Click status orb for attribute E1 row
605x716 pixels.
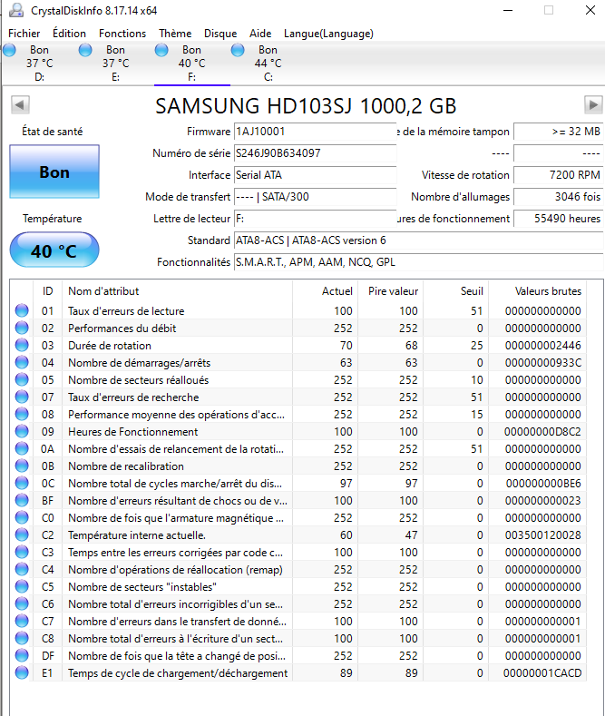pos(22,673)
